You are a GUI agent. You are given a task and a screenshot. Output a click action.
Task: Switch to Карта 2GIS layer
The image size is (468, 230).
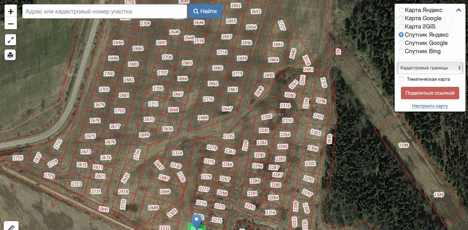point(401,27)
